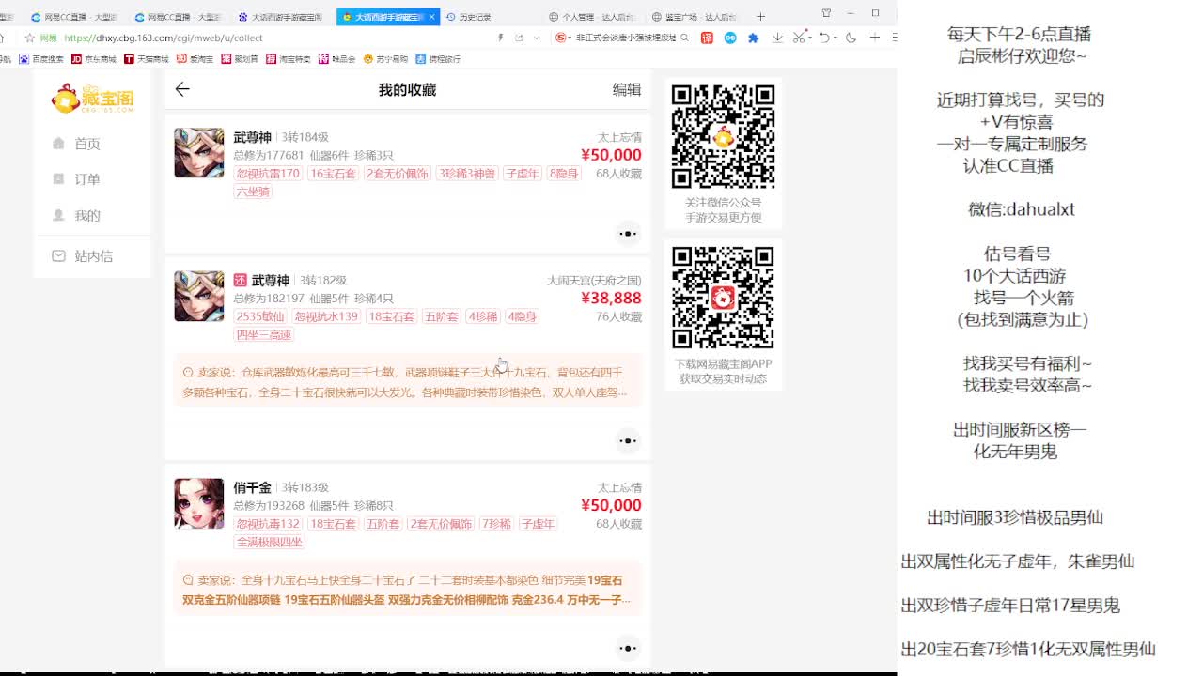Click the browser downloads arrow icon
Screen dimensions: 1203x676
(777, 38)
